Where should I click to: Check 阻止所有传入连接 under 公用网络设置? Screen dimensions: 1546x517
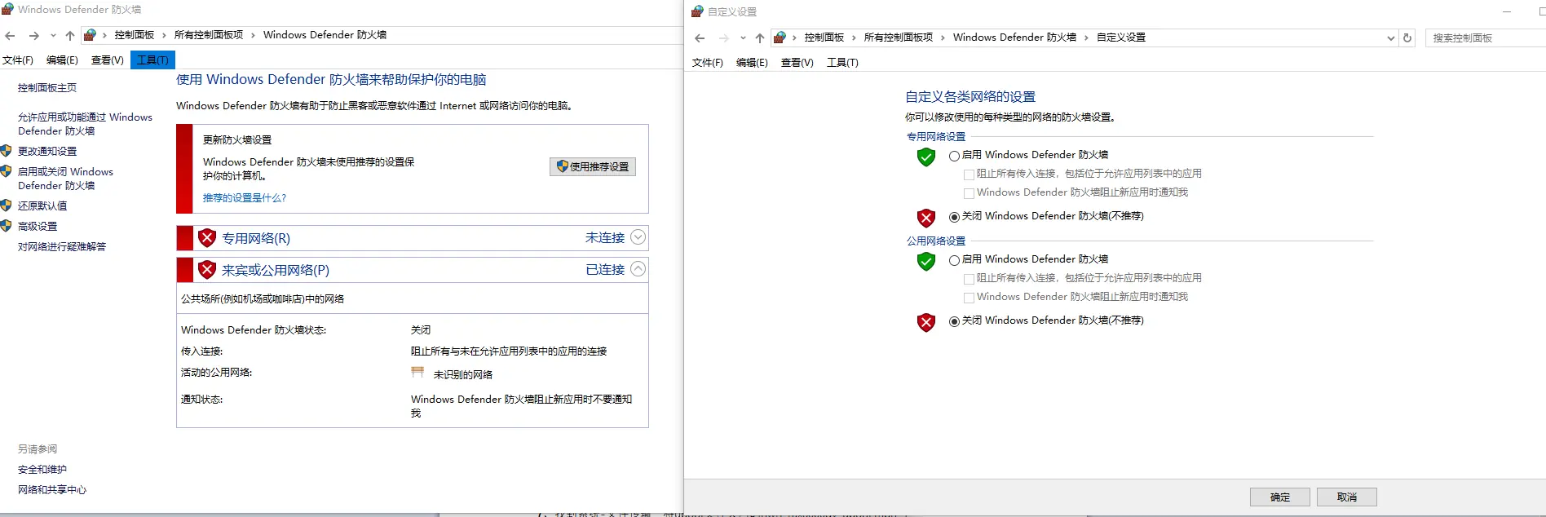pyautogui.click(x=969, y=279)
